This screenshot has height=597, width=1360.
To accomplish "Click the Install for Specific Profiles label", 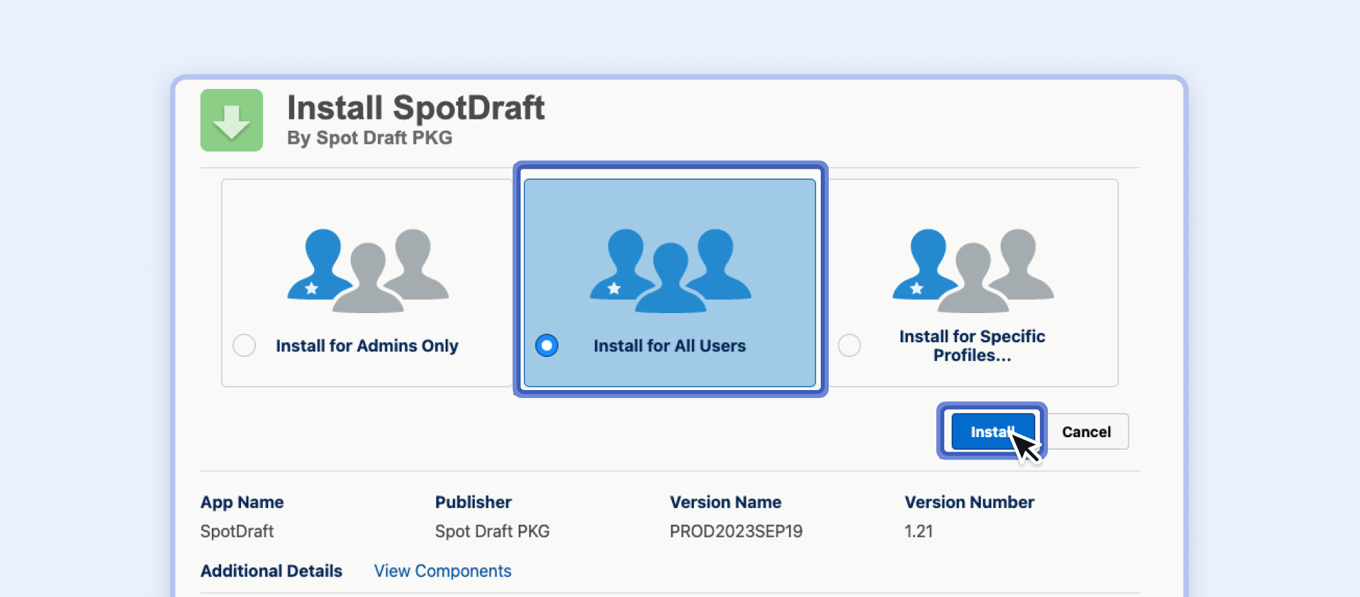I will [972, 346].
